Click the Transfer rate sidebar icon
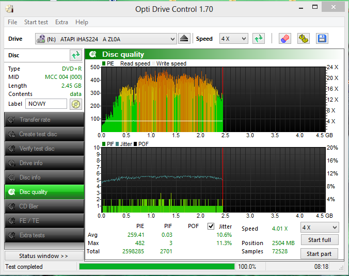Image resolution: width=349 pixels, height=276 pixels. 11,120
